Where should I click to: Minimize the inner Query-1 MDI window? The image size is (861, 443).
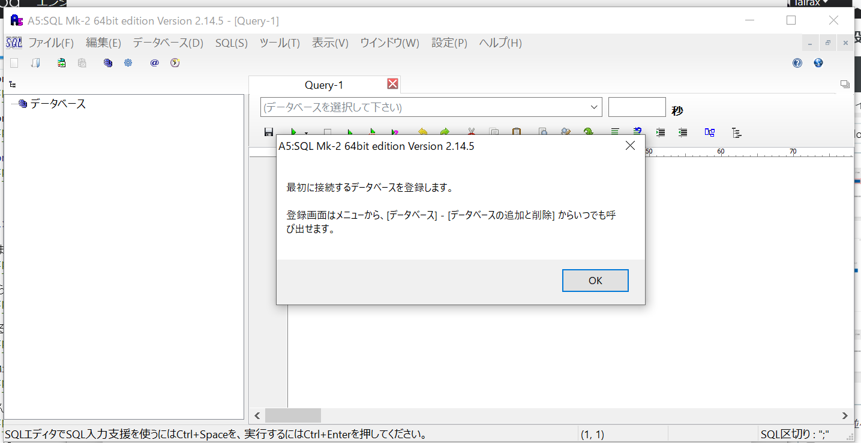[810, 43]
